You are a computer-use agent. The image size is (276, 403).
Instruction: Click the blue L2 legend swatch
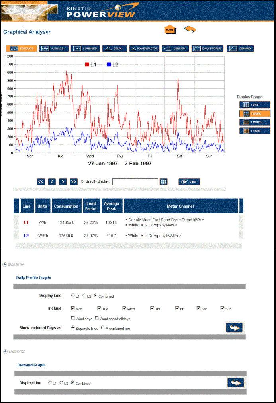pos(109,64)
